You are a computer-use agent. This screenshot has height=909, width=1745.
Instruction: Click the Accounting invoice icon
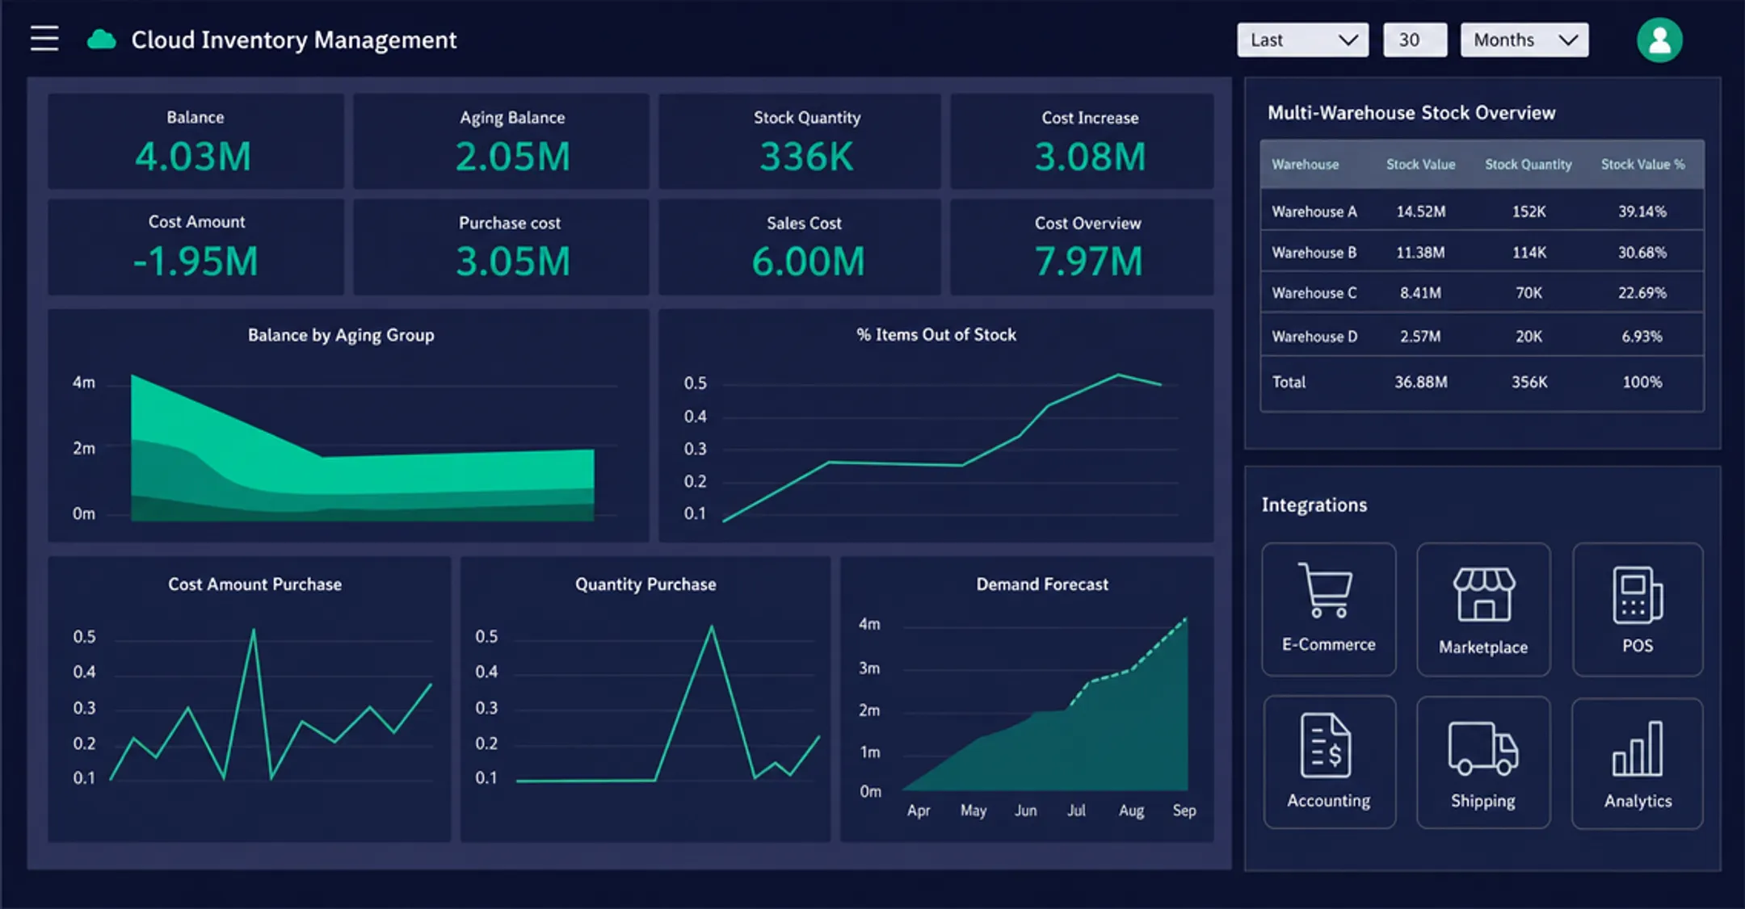1326,745
